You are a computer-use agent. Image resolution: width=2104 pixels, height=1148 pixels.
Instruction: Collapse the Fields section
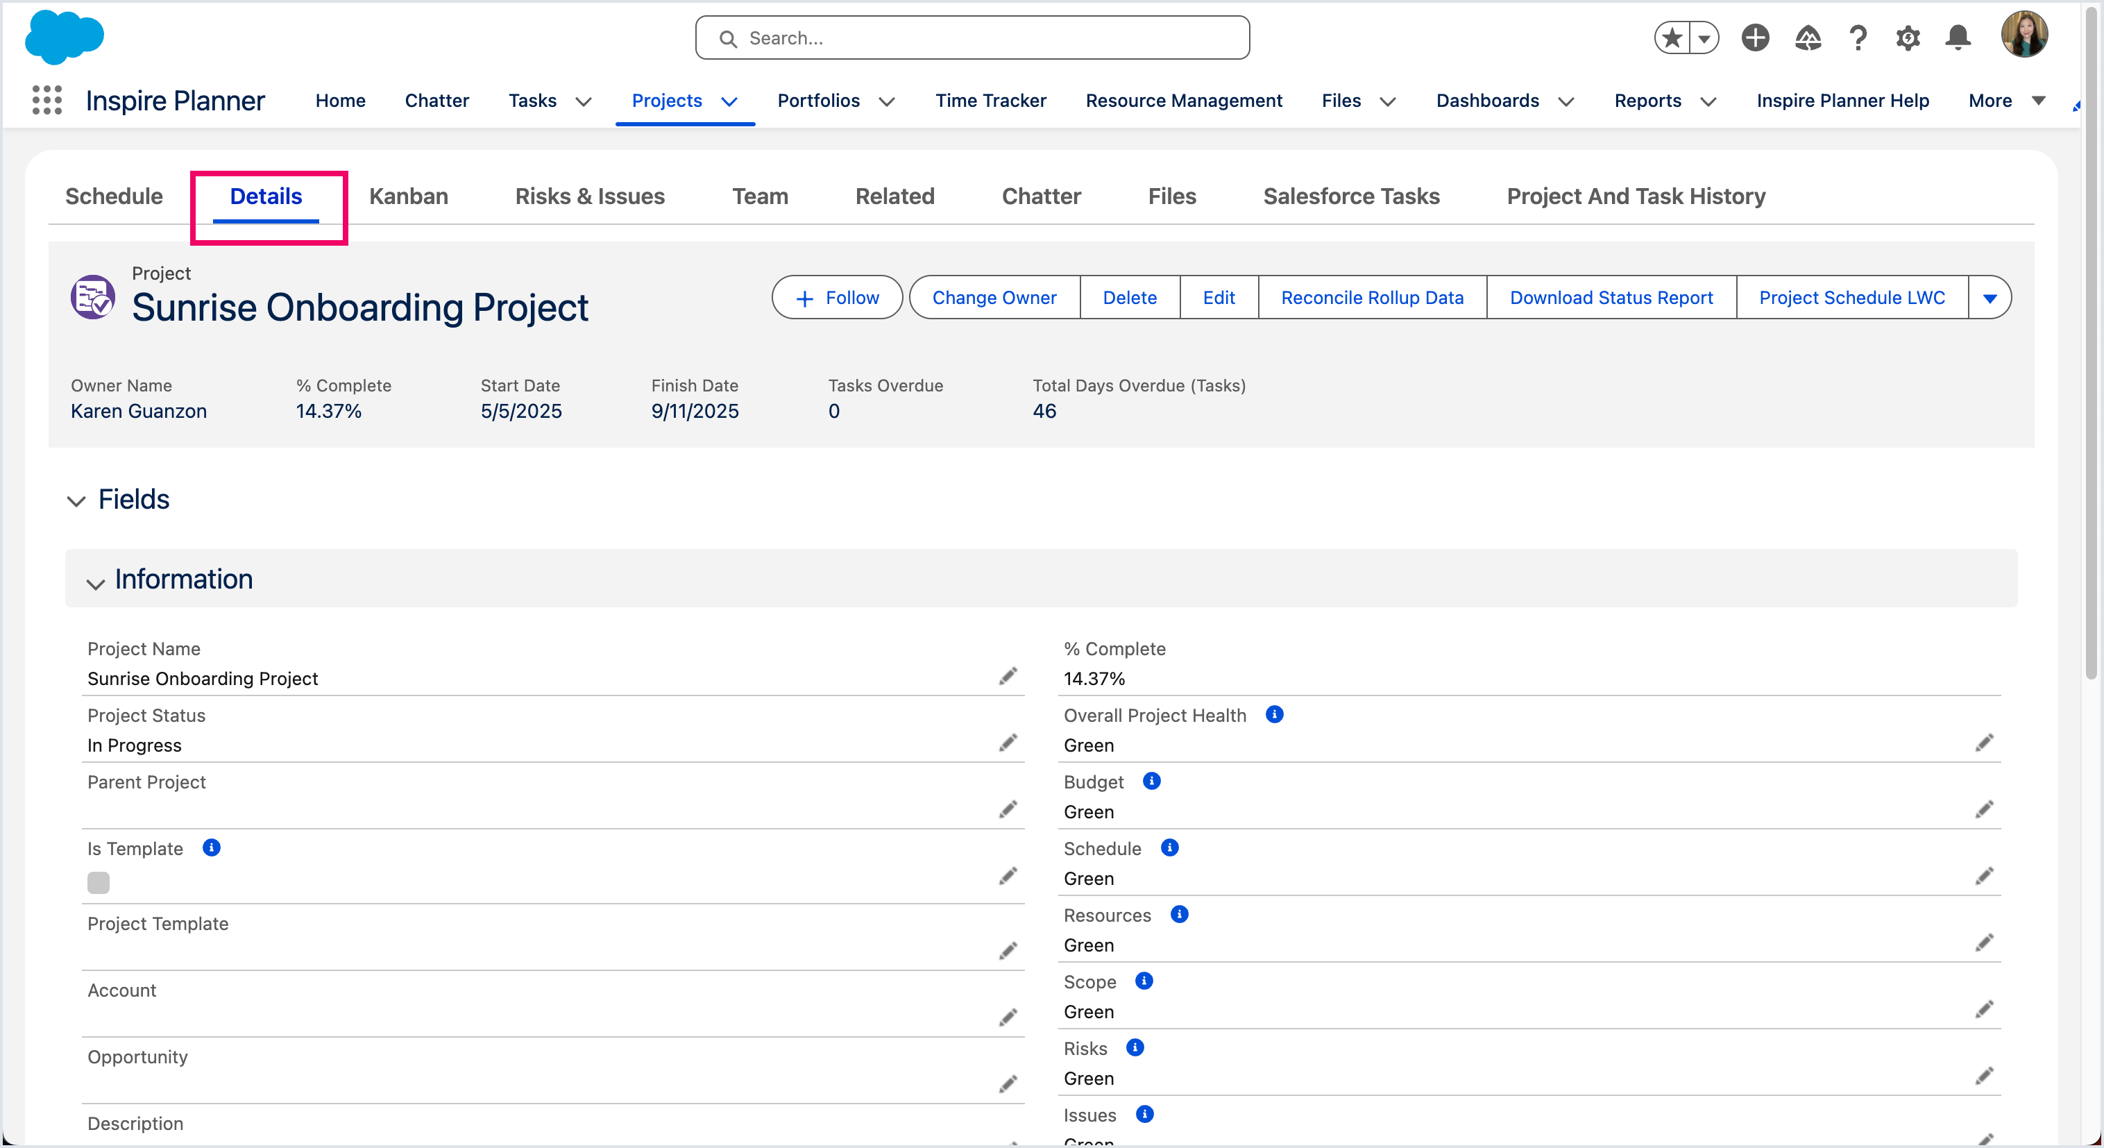(76, 501)
